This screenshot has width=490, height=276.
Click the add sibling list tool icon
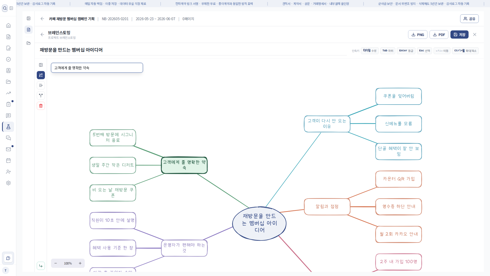pyautogui.click(x=41, y=85)
